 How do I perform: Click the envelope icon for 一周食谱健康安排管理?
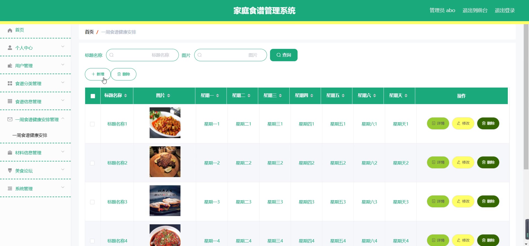tap(10, 119)
